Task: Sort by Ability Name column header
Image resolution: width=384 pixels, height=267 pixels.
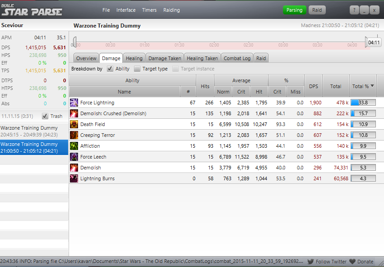Action: point(125,92)
